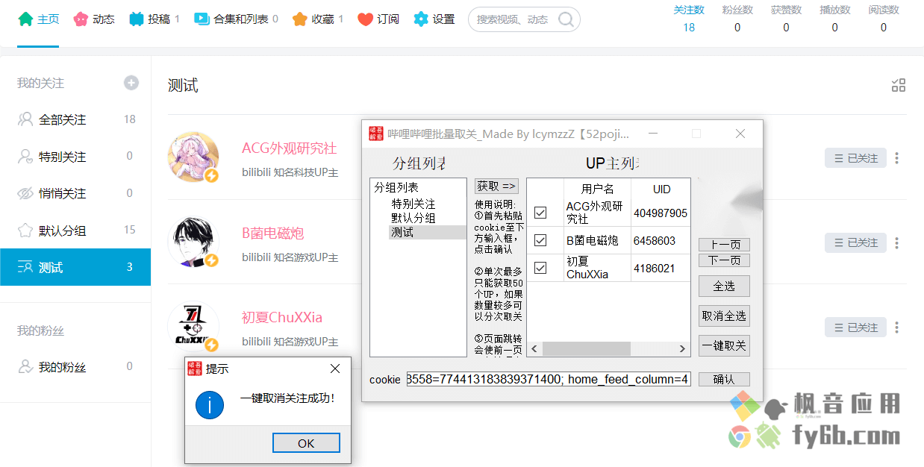Open the 合集和列表 tab
Screen dimensions: 924x467
point(235,19)
